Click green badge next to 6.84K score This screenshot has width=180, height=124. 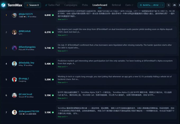[x=53, y=15]
